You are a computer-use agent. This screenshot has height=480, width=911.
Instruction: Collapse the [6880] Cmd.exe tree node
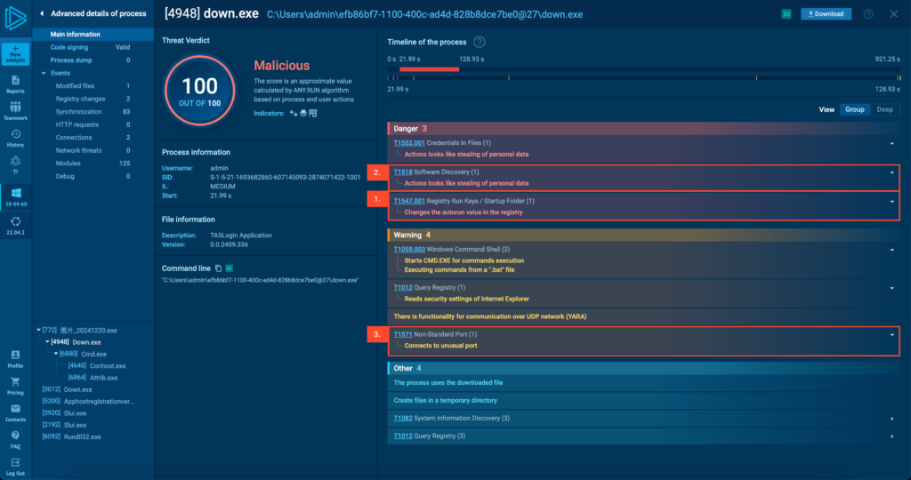pyautogui.click(x=55, y=354)
